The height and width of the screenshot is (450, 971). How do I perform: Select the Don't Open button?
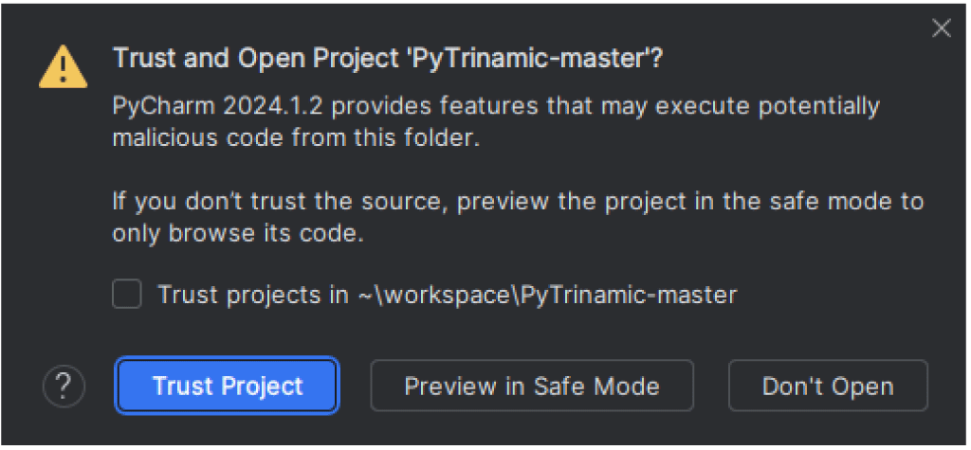pyautogui.click(x=828, y=386)
